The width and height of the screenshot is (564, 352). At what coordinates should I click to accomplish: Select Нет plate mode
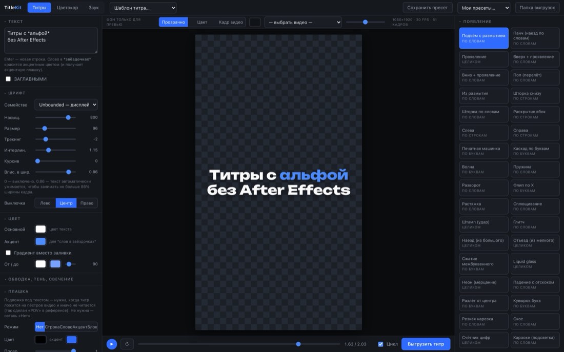pos(39,327)
